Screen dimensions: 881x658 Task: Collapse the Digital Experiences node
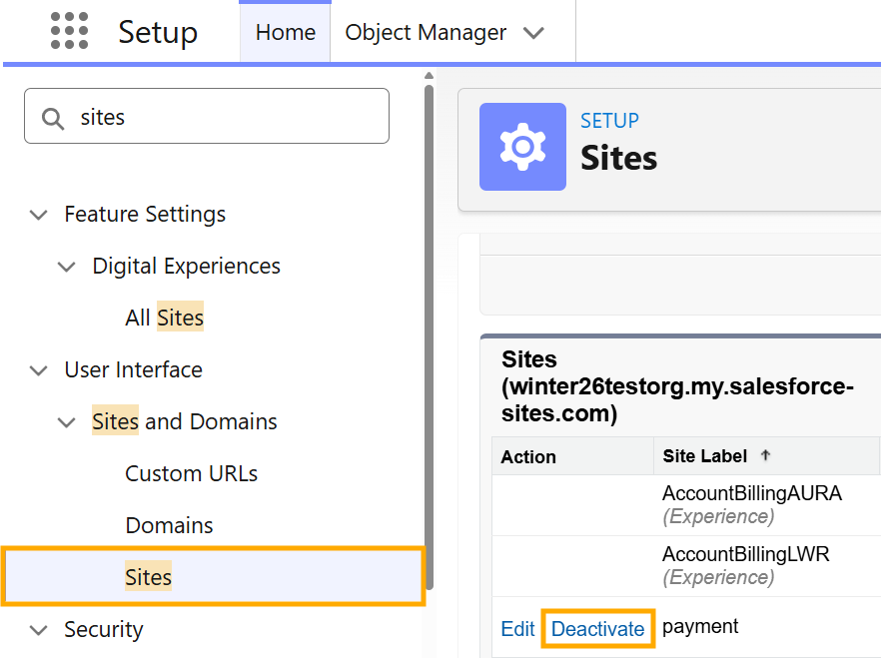click(x=66, y=267)
